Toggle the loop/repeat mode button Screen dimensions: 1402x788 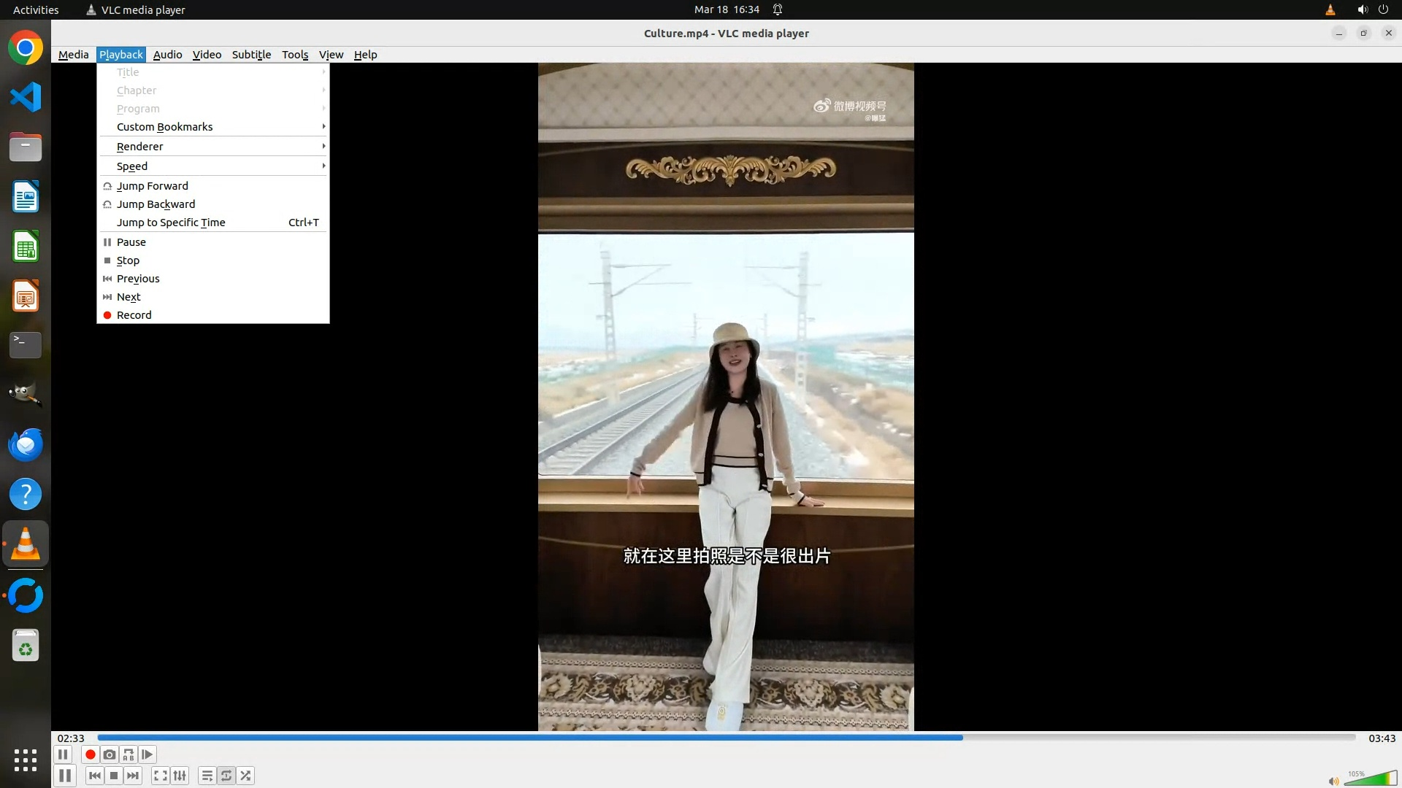tap(226, 776)
